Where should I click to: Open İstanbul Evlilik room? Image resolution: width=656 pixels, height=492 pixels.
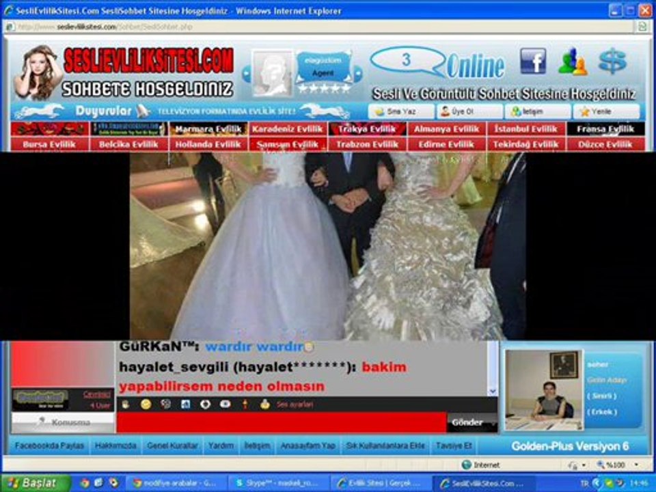526,129
